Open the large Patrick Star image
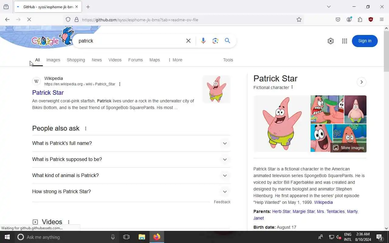This screenshot has width=389, height=243. click(x=282, y=124)
